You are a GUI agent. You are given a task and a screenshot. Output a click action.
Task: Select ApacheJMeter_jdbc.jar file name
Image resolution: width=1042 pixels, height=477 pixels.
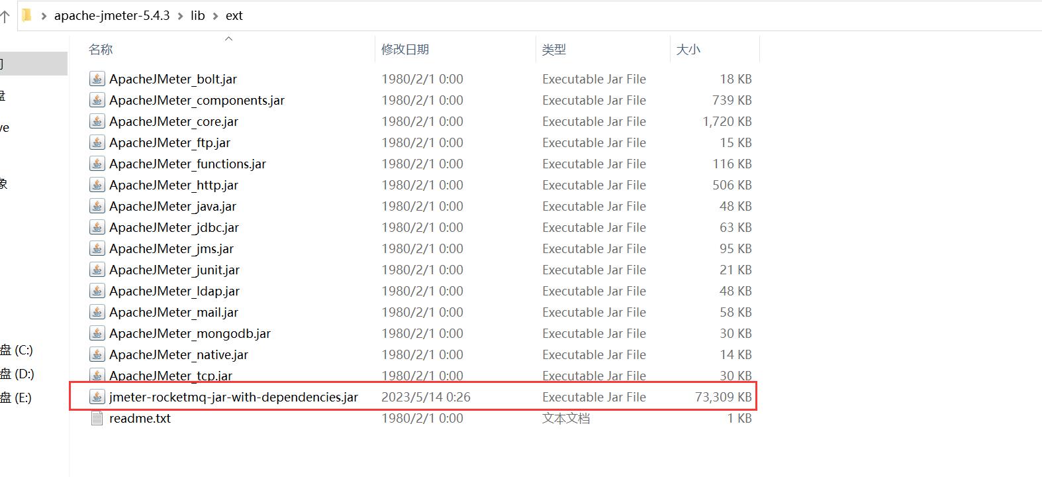point(174,227)
